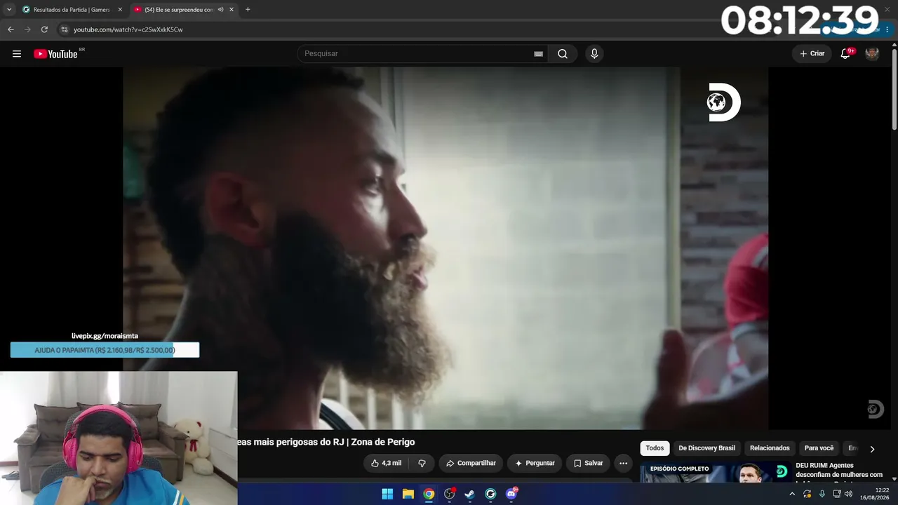Image resolution: width=898 pixels, height=505 pixels.
Task: Go back in the browser
Action: 11,29
